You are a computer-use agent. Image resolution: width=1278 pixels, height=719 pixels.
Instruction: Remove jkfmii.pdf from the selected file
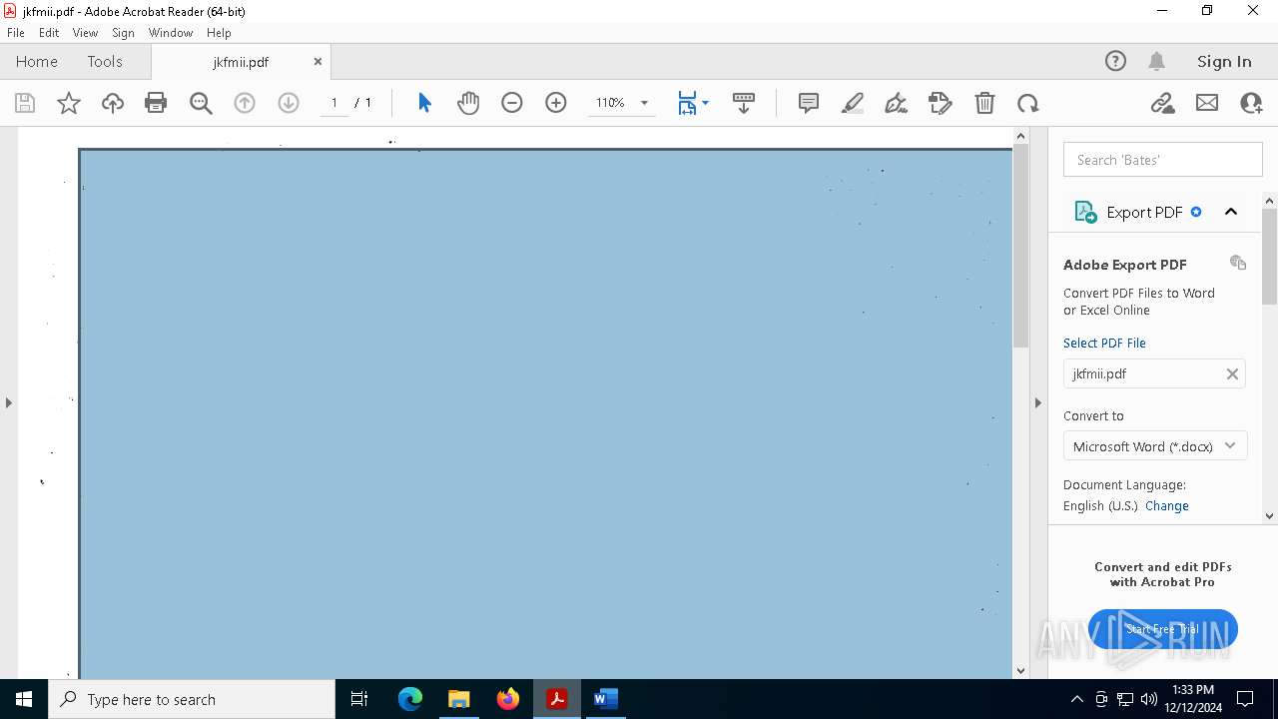(1232, 373)
